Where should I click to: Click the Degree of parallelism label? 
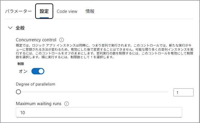coord(36,84)
